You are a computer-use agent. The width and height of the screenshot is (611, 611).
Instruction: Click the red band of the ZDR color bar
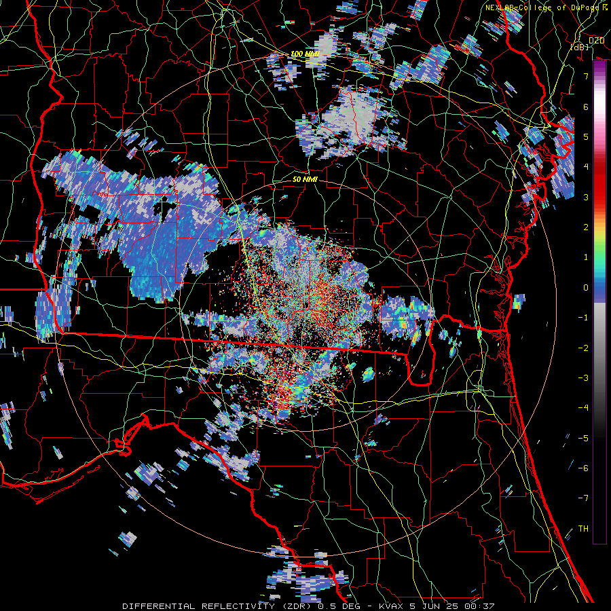(599, 183)
